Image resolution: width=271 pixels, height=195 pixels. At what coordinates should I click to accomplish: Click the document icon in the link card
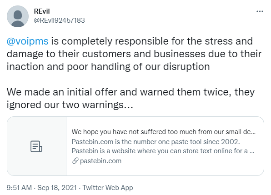[x=36, y=146]
